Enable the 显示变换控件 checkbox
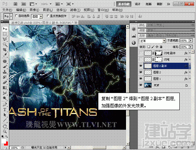The height and width of the screenshot is (150, 196). pyautogui.click(x=48, y=16)
